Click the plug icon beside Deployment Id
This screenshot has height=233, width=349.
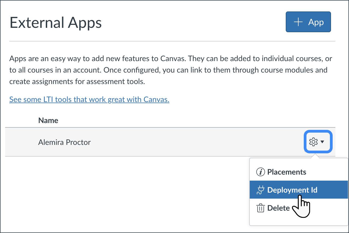261,190
